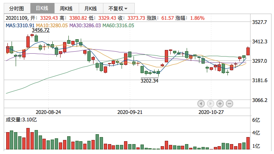Click the 2020-09-21 date axis label
This screenshot has width=274, height=154.
(x=130, y=112)
